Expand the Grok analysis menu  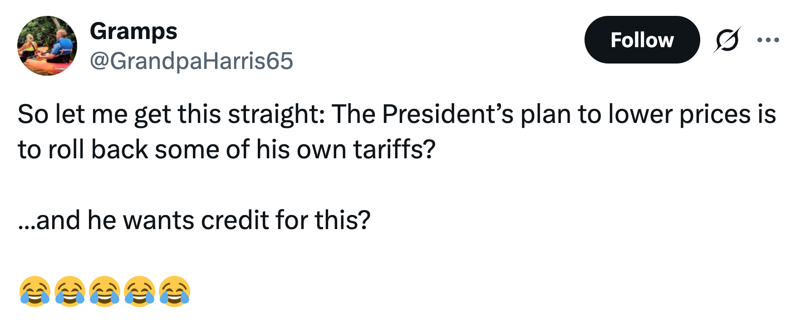pos(727,40)
